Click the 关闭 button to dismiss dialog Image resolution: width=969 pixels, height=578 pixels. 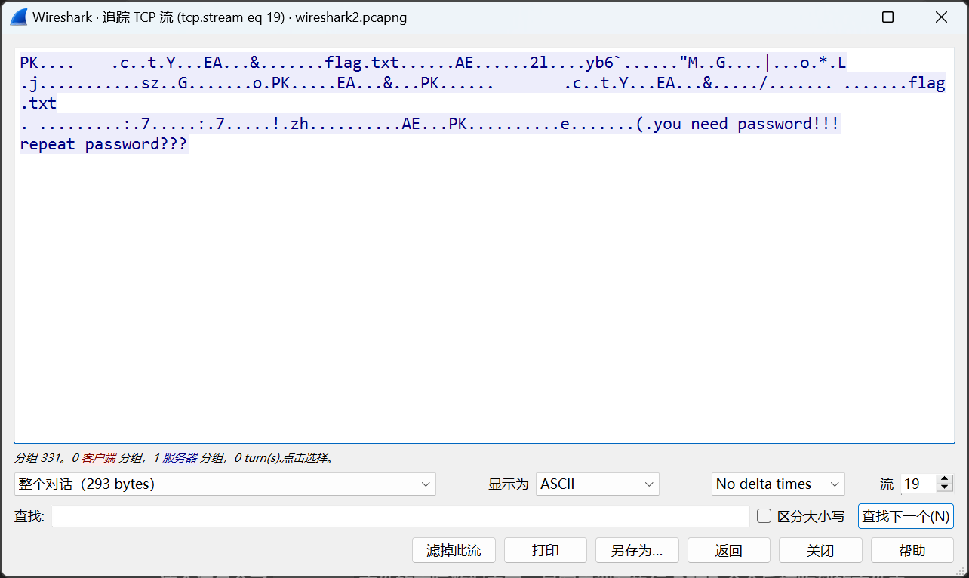point(820,550)
